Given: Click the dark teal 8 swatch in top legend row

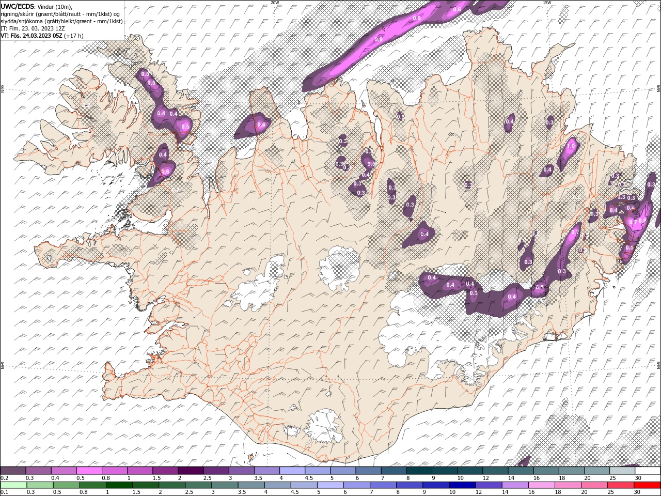Looking at the screenshot, I should tap(419, 471).
